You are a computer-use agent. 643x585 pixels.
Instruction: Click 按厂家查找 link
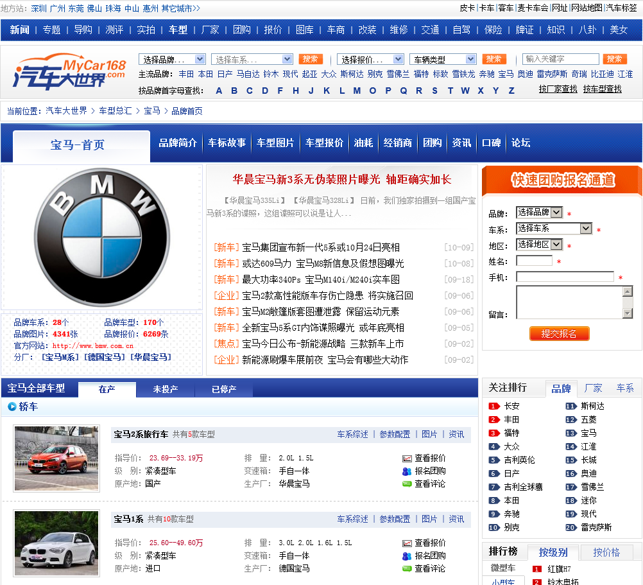[558, 89]
